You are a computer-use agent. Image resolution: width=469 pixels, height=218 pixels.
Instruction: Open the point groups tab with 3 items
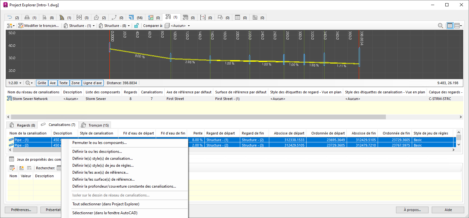click(x=82, y=18)
